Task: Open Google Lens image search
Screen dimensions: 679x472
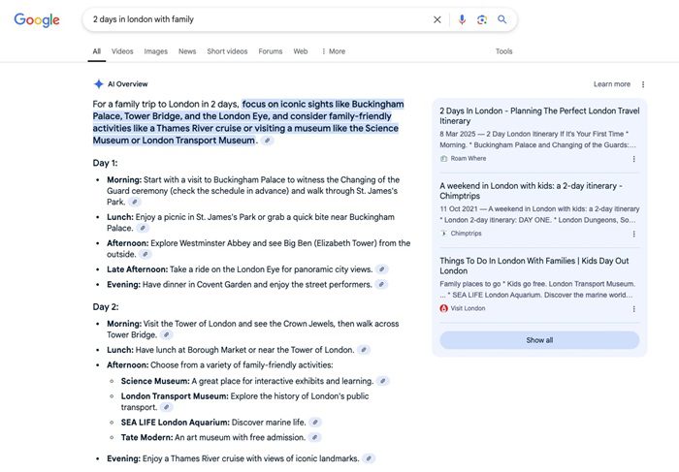Action: click(x=482, y=19)
